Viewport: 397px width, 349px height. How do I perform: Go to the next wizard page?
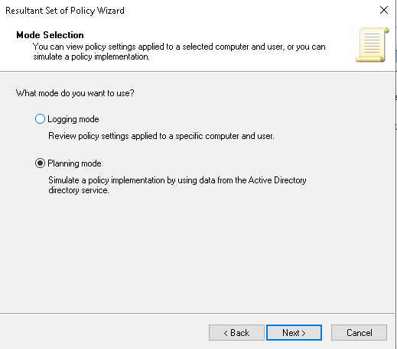[x=294, y=332]
